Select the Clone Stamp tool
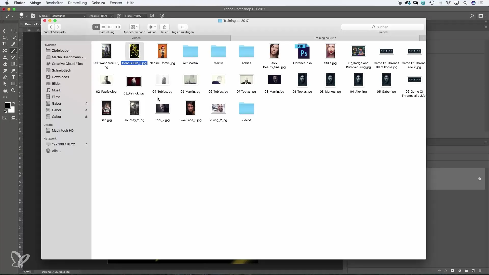 point(5,57)
